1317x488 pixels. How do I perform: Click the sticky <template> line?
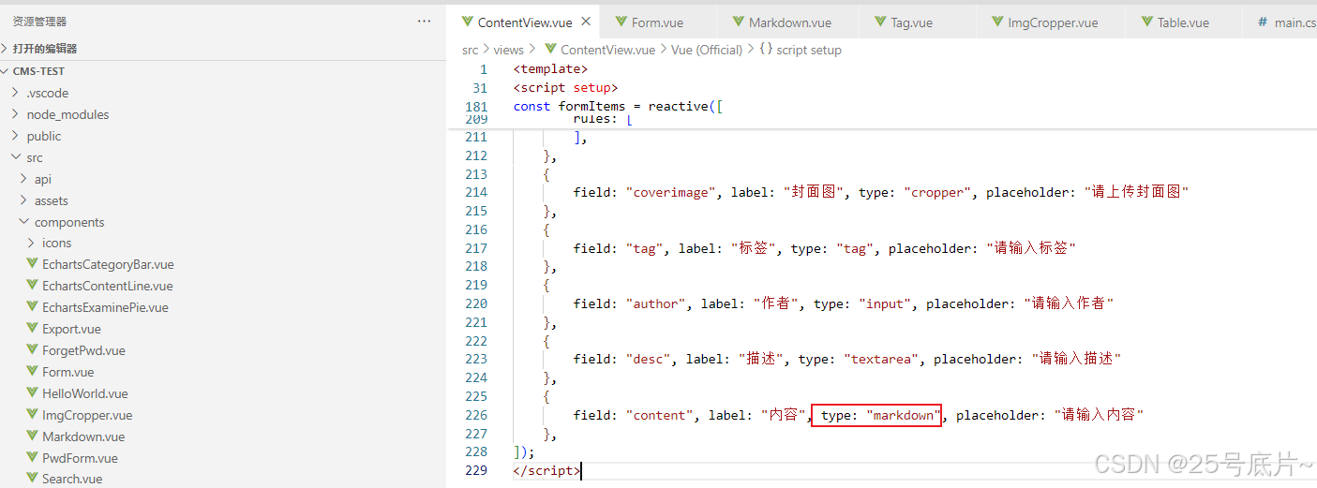click(x=550, y=68)
